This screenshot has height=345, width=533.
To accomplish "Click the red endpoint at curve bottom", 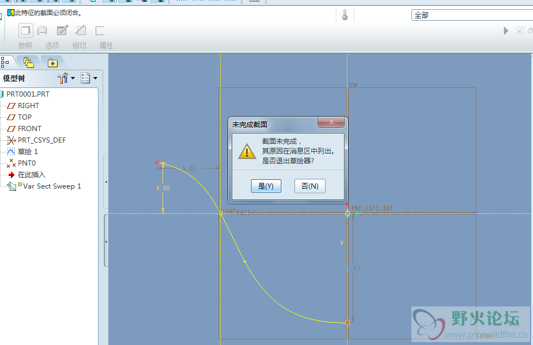I will (347, 322).
